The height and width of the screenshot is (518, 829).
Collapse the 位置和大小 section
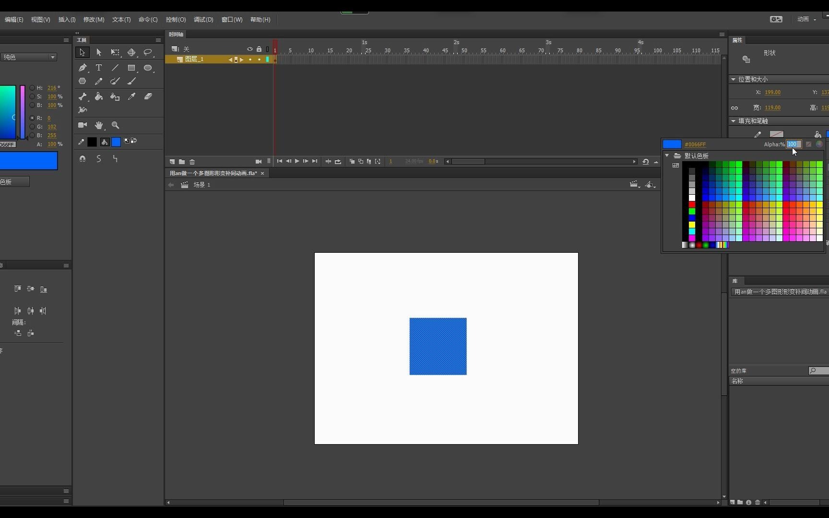coord(733,79)
